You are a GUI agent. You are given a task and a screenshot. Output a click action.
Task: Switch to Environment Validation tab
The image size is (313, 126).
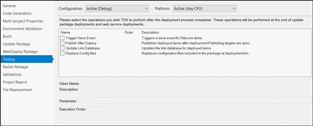[x=22, y=29]
